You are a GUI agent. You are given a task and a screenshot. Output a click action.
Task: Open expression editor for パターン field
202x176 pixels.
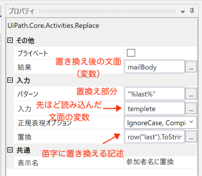tap(191, 94)
